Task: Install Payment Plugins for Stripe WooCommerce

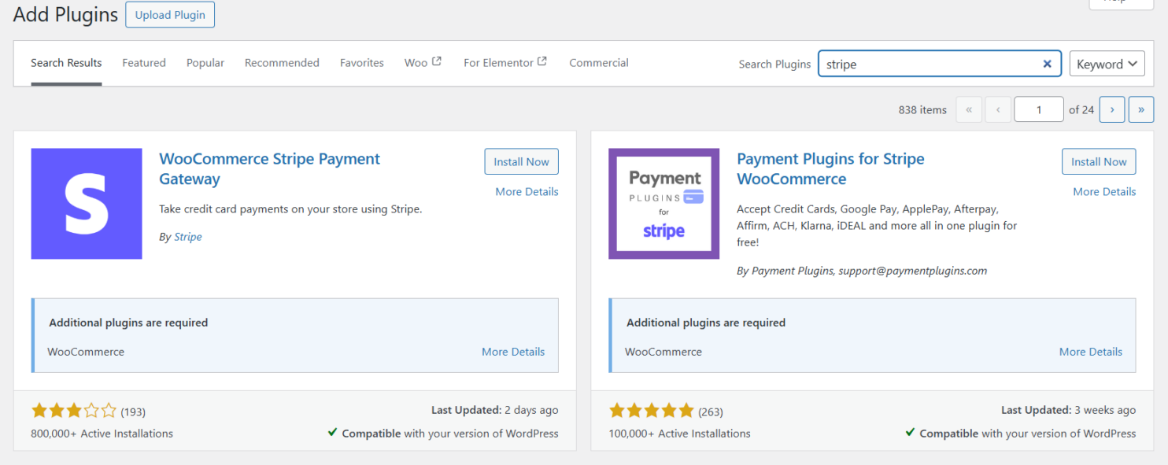Action: pyautogui.click(x=1099, y=161)
